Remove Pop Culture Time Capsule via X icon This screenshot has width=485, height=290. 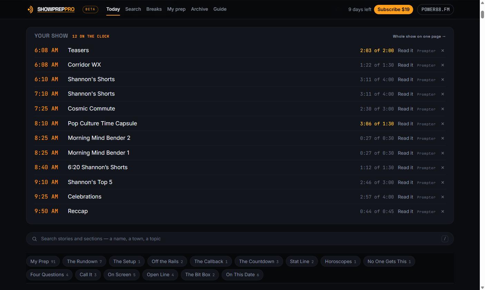coord(443,124)
